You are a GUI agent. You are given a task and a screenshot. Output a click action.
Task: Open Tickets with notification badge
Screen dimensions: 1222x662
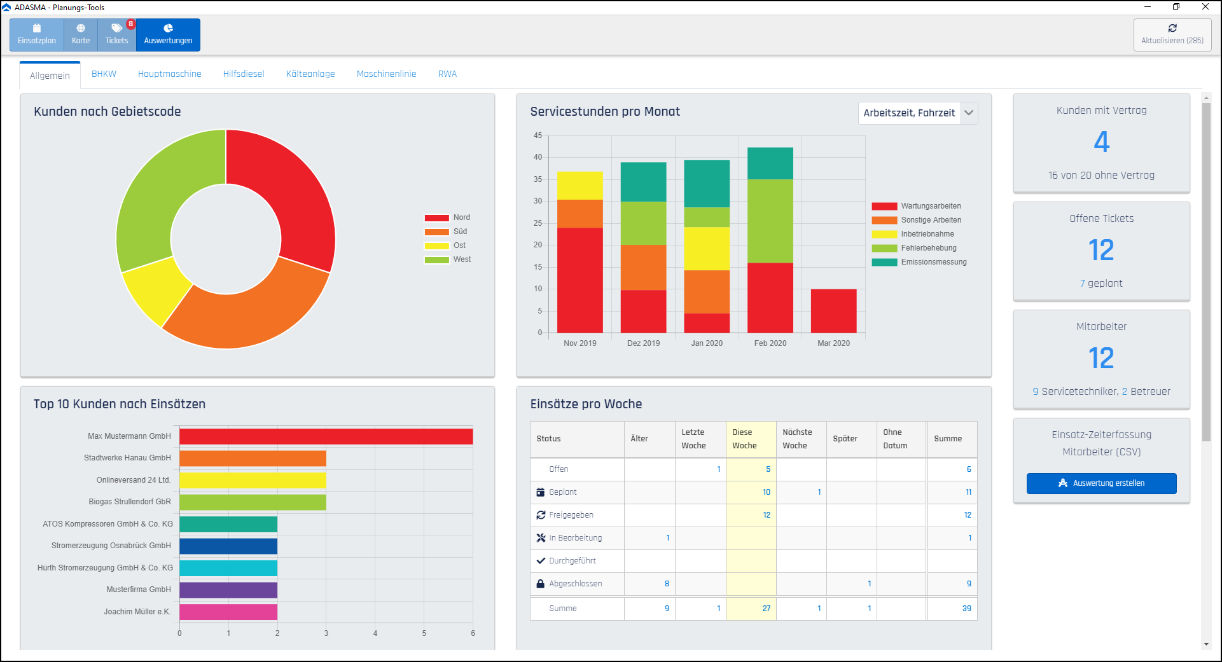pos(117,34)
